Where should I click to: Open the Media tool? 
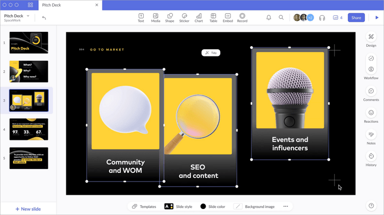coord(155,18)
